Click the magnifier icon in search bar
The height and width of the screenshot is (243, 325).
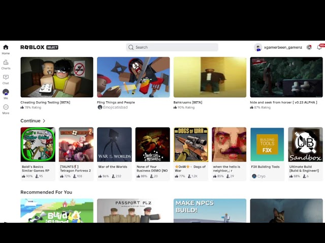[131, 47]
